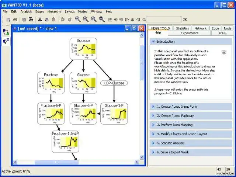236x177 pixels.
Task: Click the align bottom toolbar icon
Action: pos(110,20)
